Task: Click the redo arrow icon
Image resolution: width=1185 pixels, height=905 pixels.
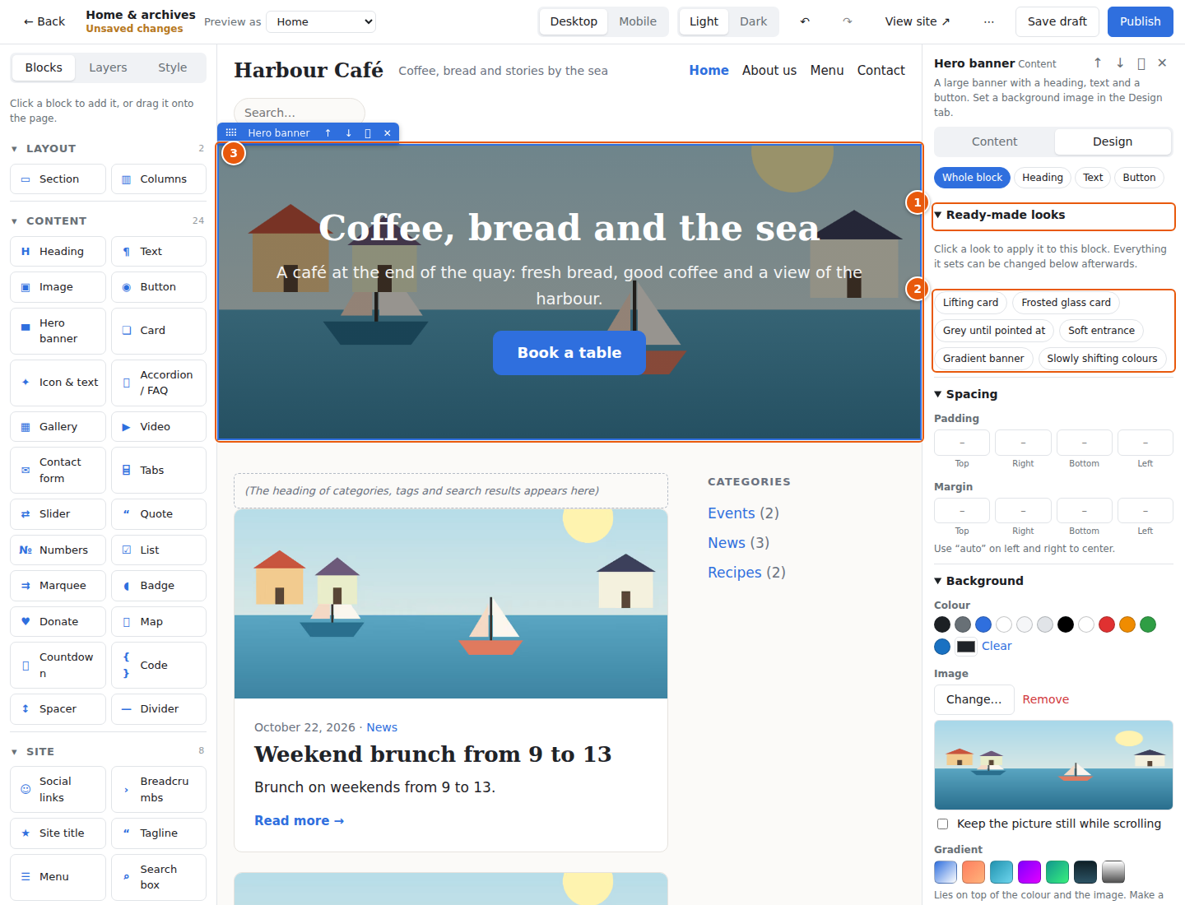Action: pyautogui.click(x=848, y=21)
